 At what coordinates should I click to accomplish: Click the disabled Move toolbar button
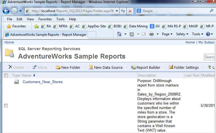pyautogui.click(x=40, y=67)
